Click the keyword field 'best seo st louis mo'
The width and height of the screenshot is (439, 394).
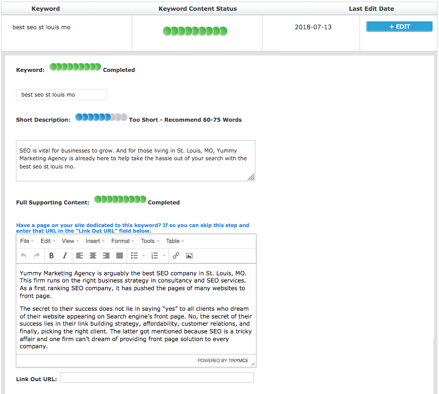click(61, 95)
